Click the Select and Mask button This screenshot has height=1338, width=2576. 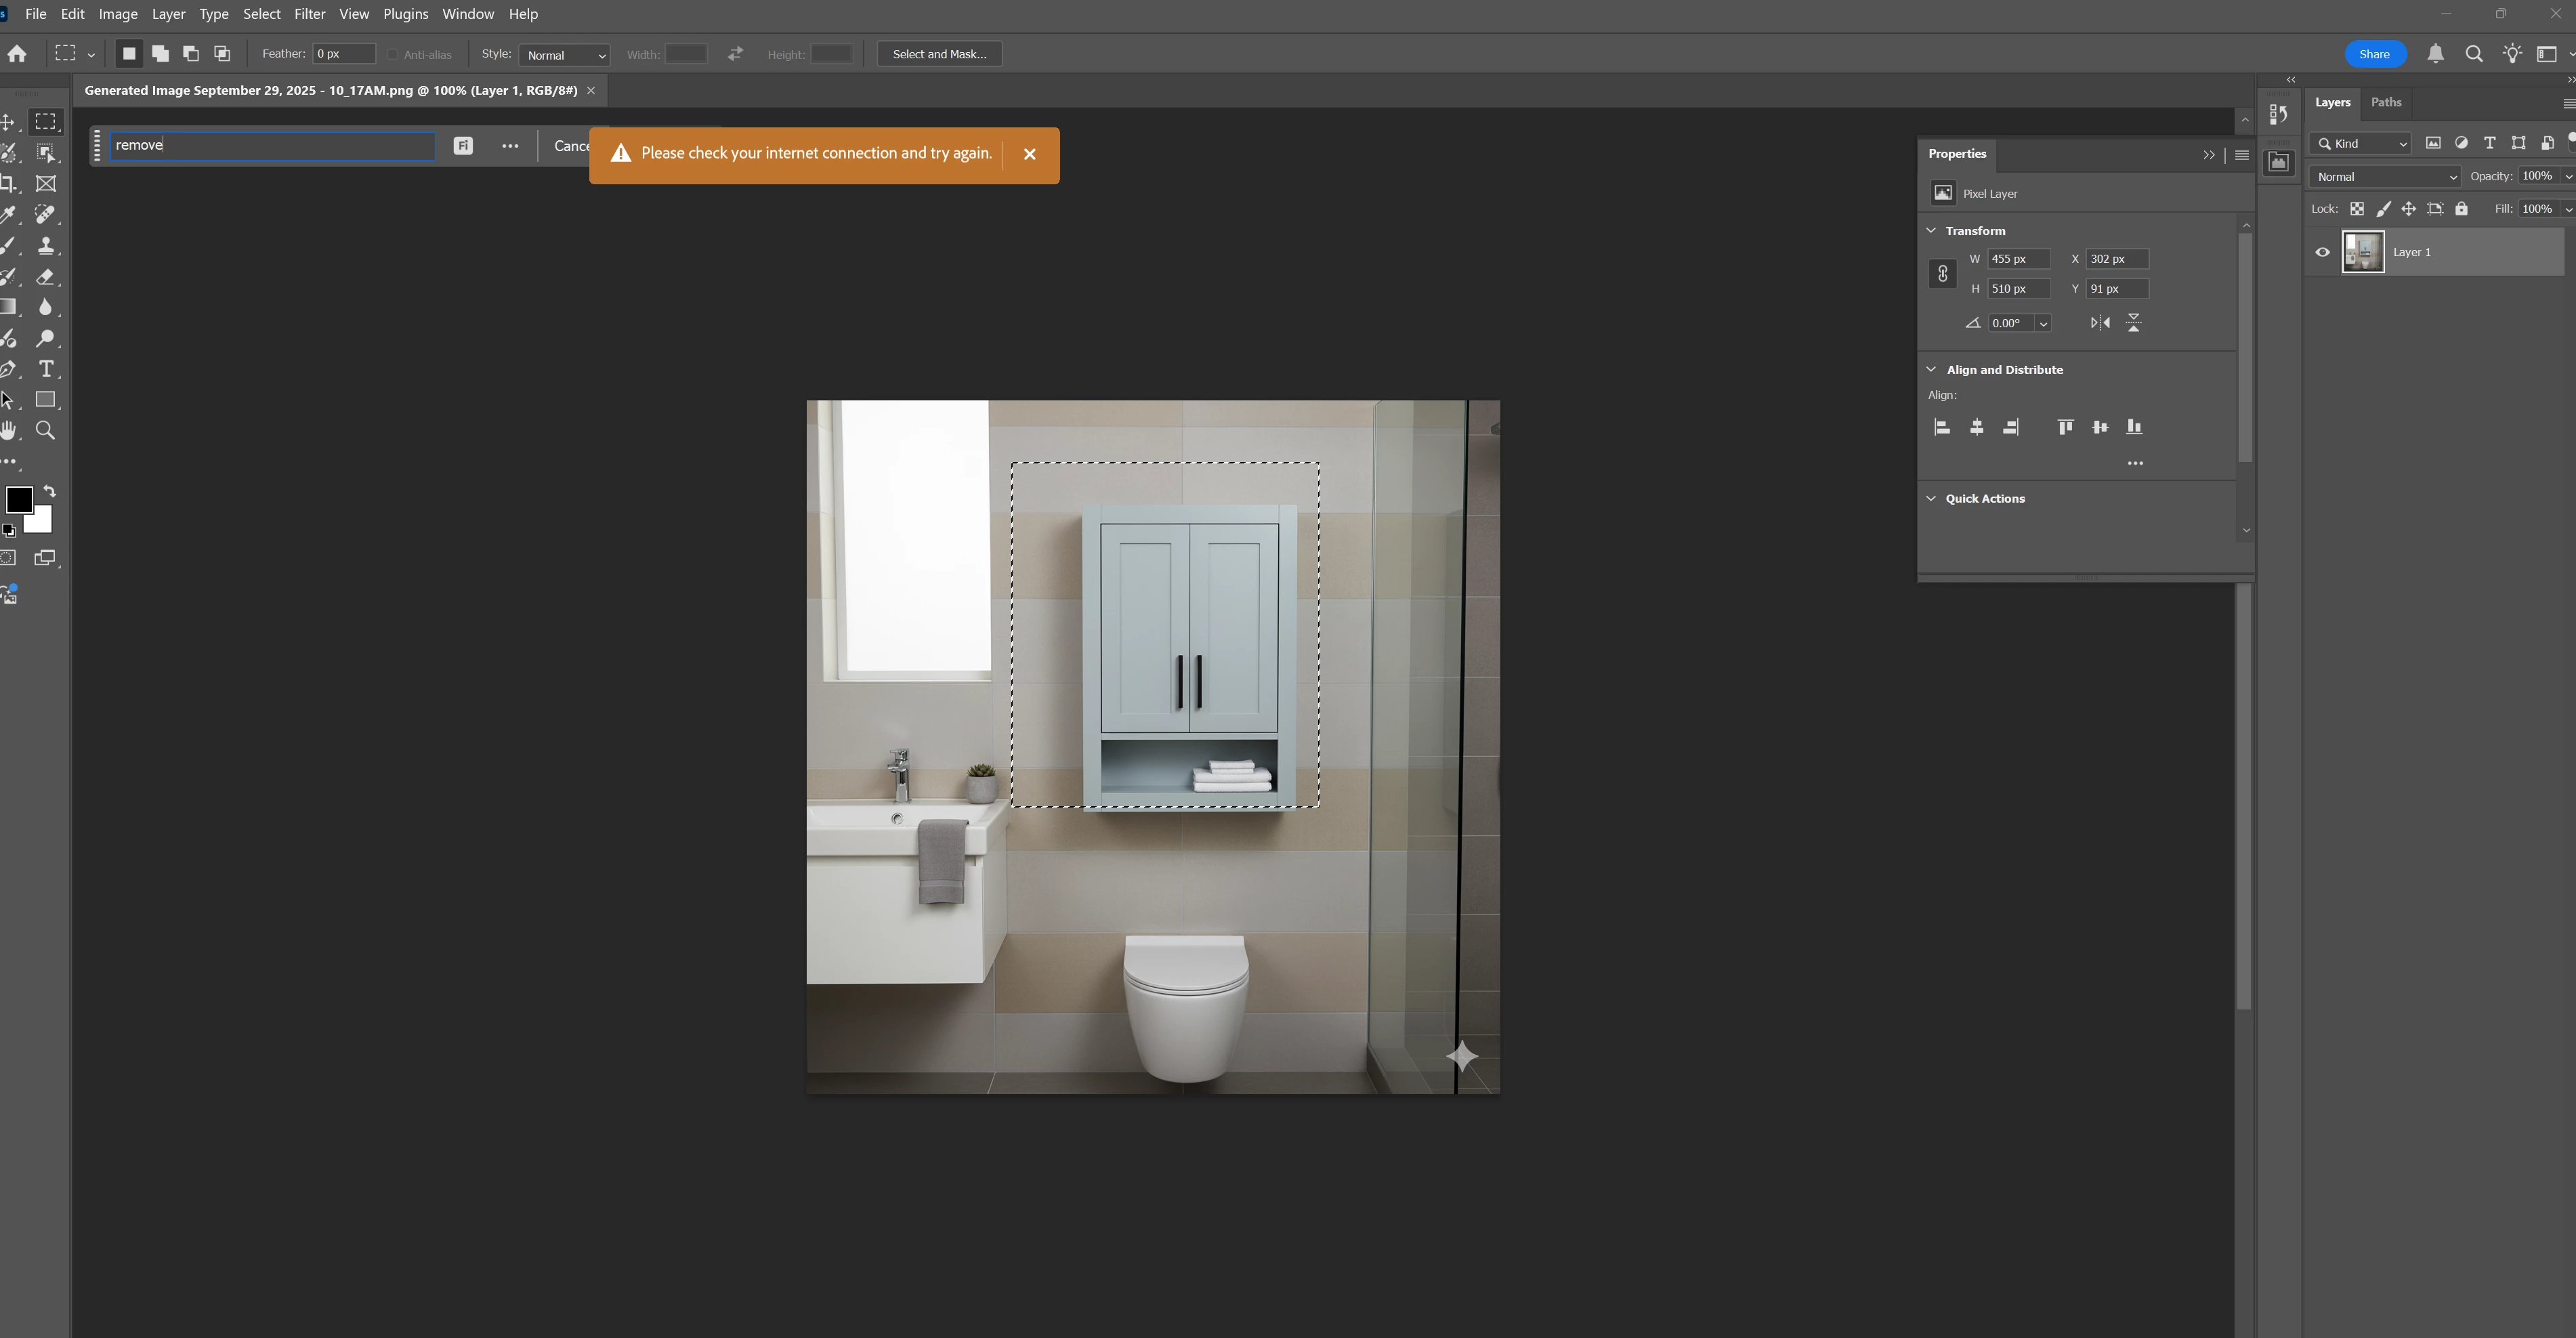point(938,54)
